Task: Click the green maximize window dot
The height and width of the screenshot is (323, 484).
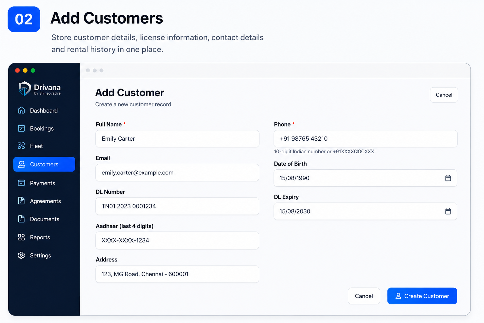Action: tap(33, 70)
